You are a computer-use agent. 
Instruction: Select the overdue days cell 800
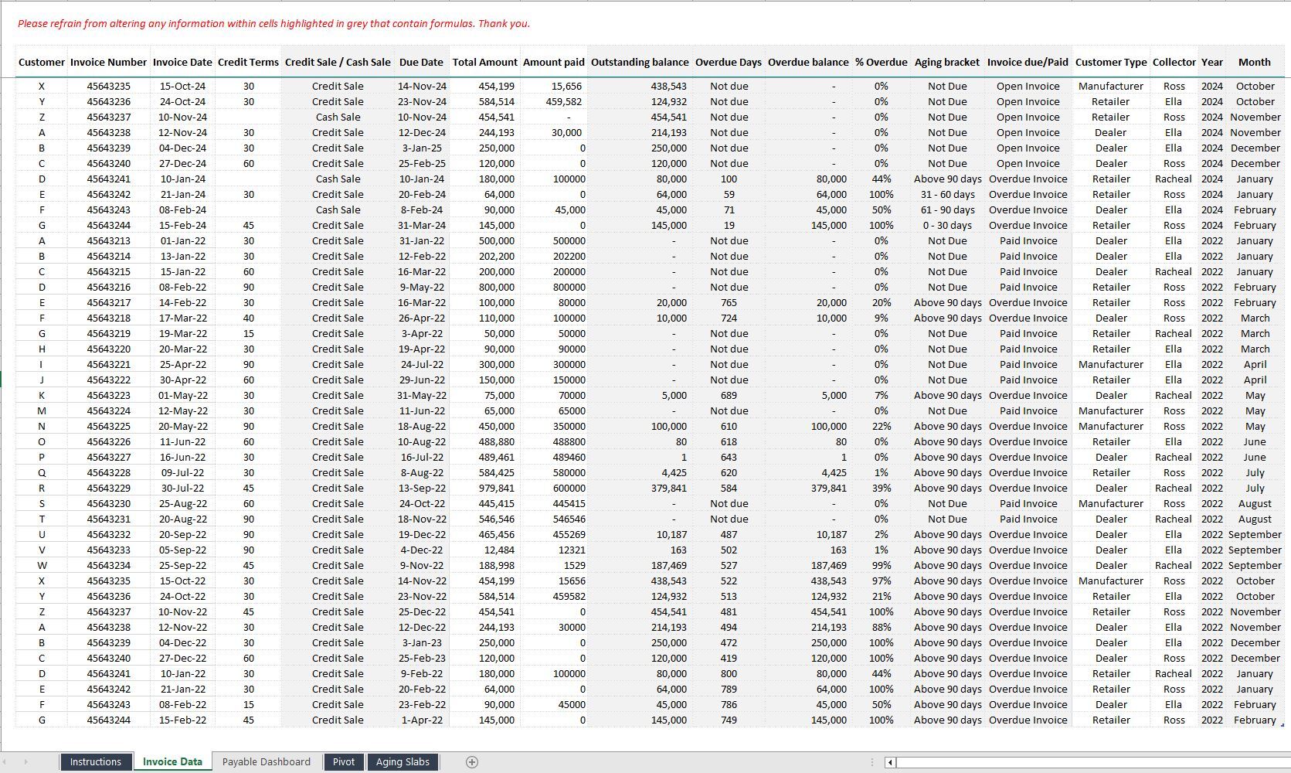click(729, 673)
